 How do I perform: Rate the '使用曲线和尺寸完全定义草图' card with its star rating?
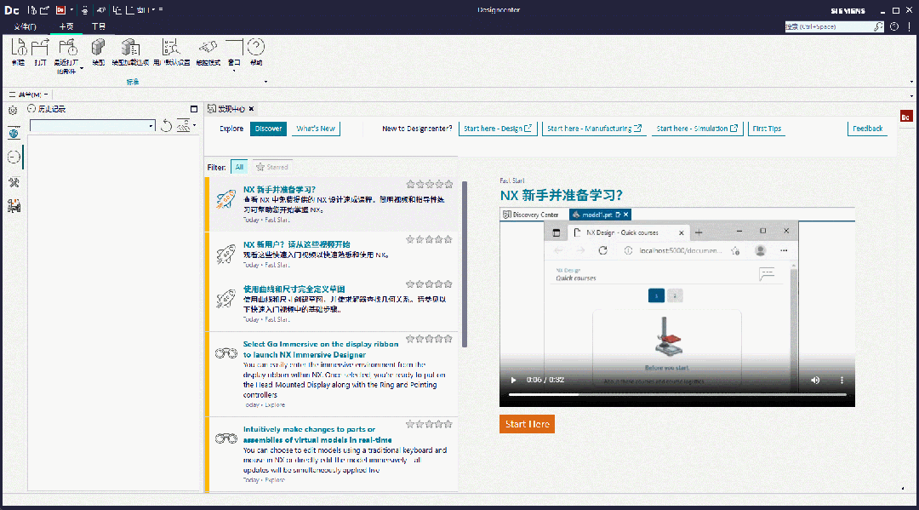pyautogui.click(x=429, y=284)
